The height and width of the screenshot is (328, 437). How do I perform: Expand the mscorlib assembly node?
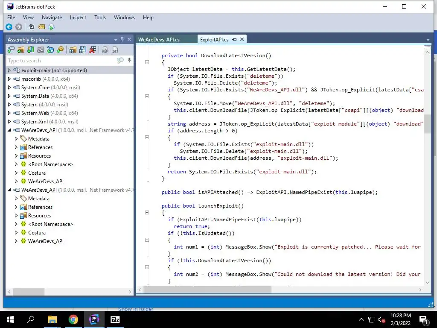[9, 79]
